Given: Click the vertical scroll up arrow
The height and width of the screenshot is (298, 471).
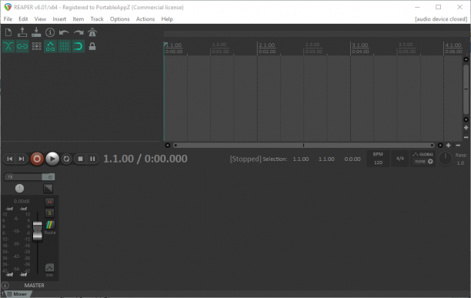Looking at the screenshot, I should tap(466, 59).
